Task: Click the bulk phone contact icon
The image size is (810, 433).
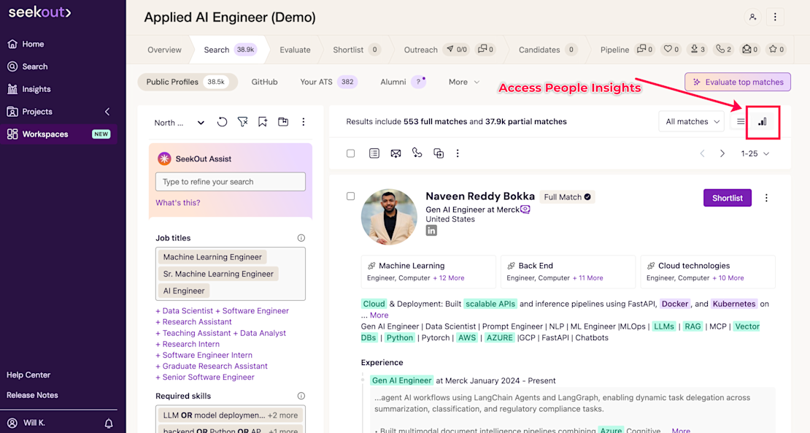Action: point(417,153)
